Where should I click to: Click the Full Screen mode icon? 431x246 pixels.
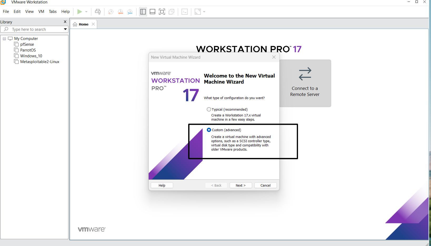pyautogui.click(x=162, y=12)
